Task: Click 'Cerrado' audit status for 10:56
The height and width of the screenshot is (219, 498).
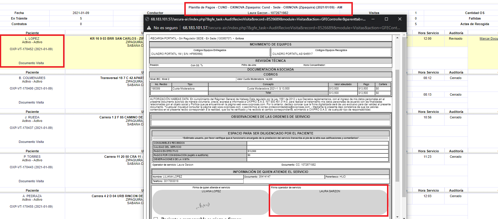Action: 456,117
